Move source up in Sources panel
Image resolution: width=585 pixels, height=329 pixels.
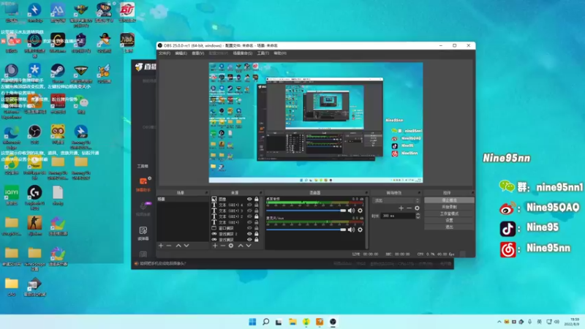click(x=241, y=246)
